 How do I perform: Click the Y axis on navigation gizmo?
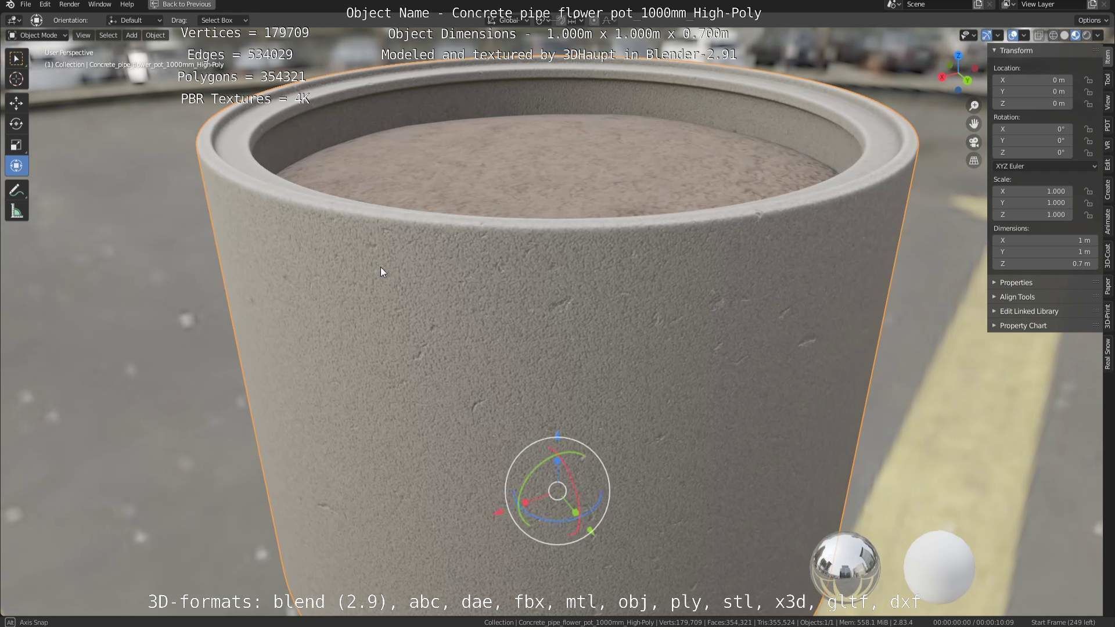pyautogui.click(x=968, y=81)
